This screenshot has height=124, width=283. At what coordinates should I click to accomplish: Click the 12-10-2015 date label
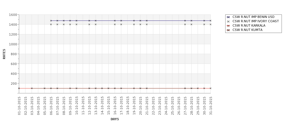[x=89, y=106]
